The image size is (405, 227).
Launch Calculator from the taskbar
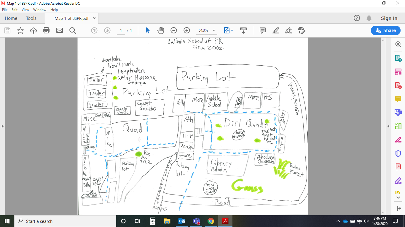click(153, 221)
